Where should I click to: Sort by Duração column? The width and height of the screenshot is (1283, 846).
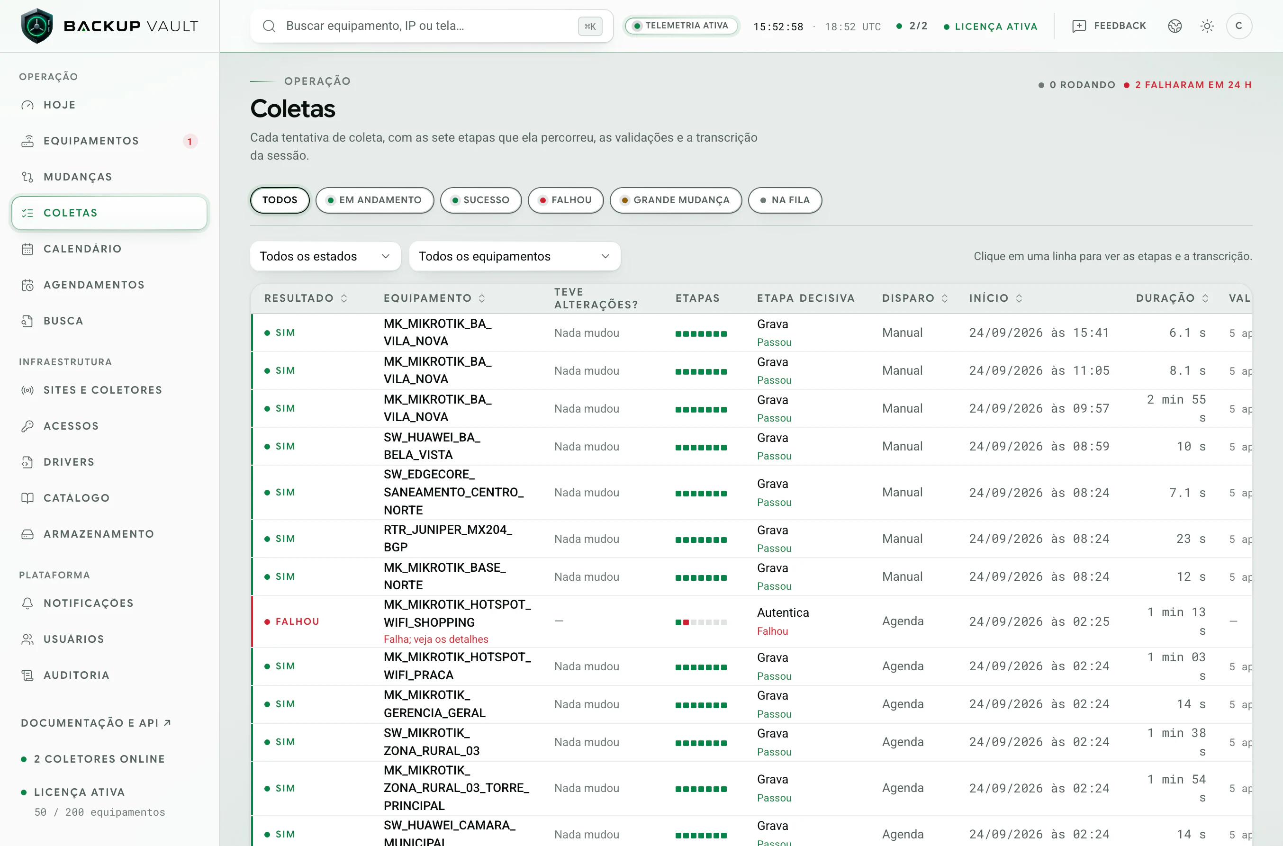1172,298
